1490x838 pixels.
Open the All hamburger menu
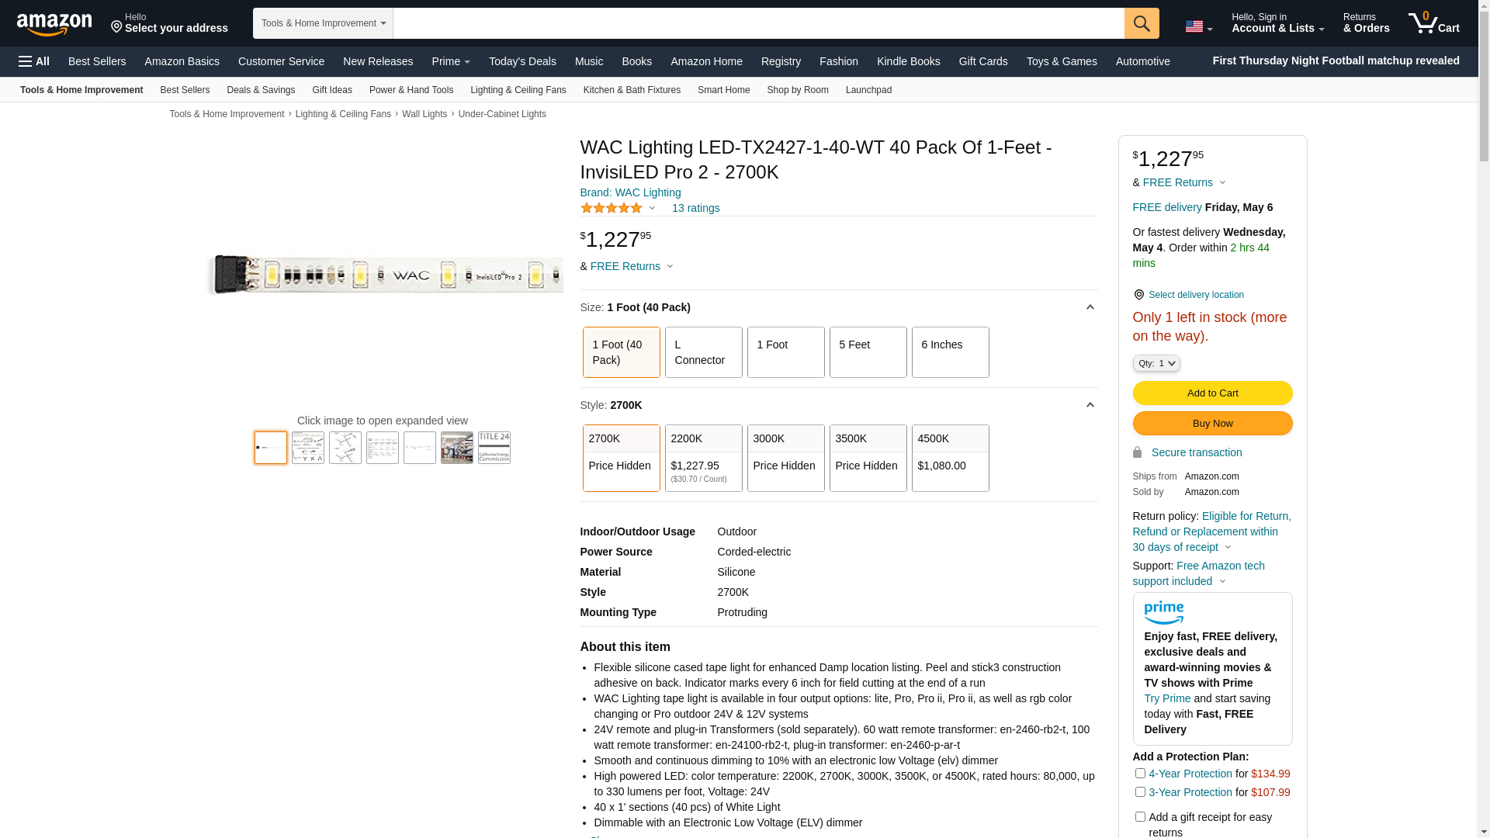tap(34, 61)
